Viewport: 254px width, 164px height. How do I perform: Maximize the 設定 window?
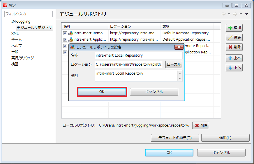click(x=237, y=6)
